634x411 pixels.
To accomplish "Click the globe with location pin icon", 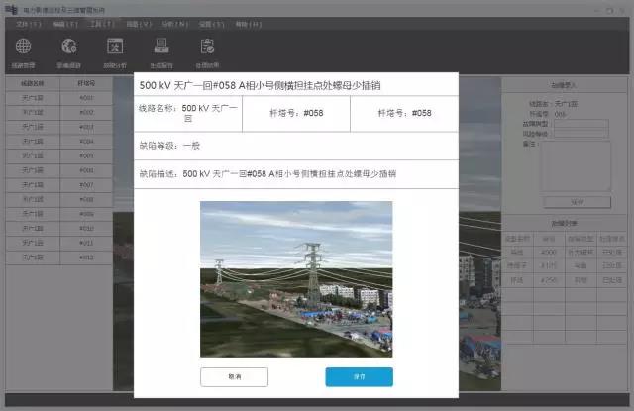I will [x=69, y=47].
